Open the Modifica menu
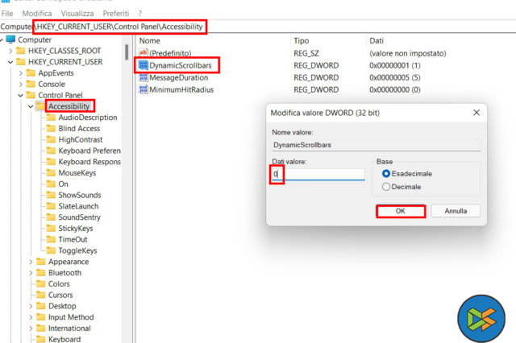516x343 pixels. click(37, 14)
